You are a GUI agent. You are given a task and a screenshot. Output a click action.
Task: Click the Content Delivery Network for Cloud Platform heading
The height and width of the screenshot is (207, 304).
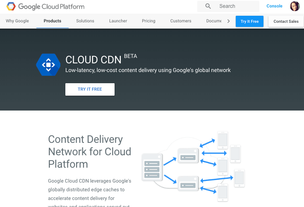[90, 152]
